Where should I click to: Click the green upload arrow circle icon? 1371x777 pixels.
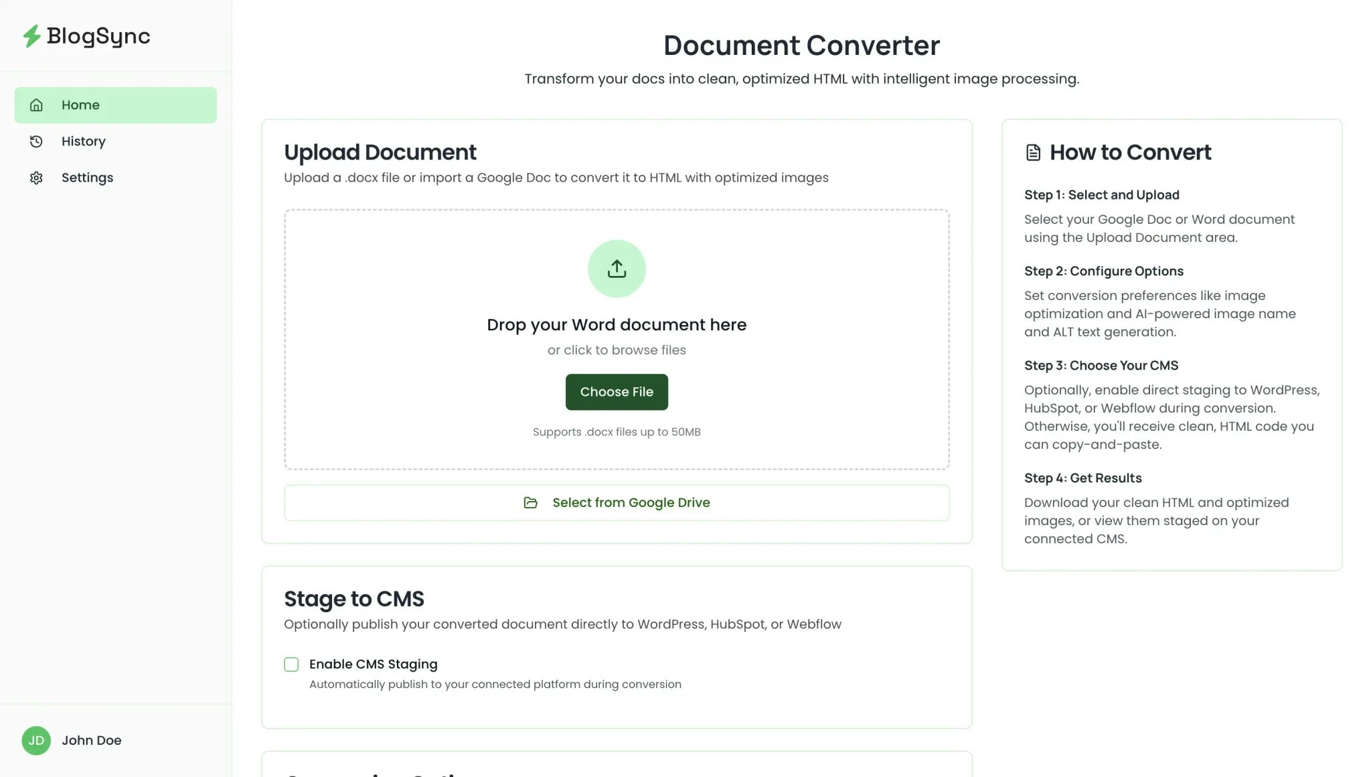tap(617, 269)
